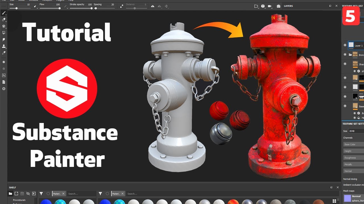
Task: Select the Height channel
Action: (x=354, y=151)
